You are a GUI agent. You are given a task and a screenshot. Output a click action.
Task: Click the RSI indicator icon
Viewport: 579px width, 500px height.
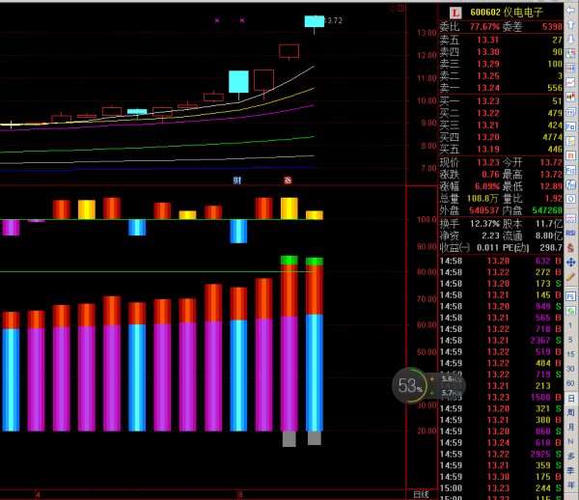571,233
